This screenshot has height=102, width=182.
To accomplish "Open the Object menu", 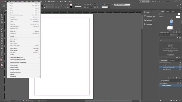I will tap(22, 1).
